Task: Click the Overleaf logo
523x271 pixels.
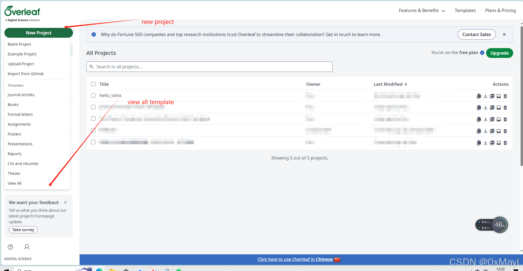Action: click(22, 14)
